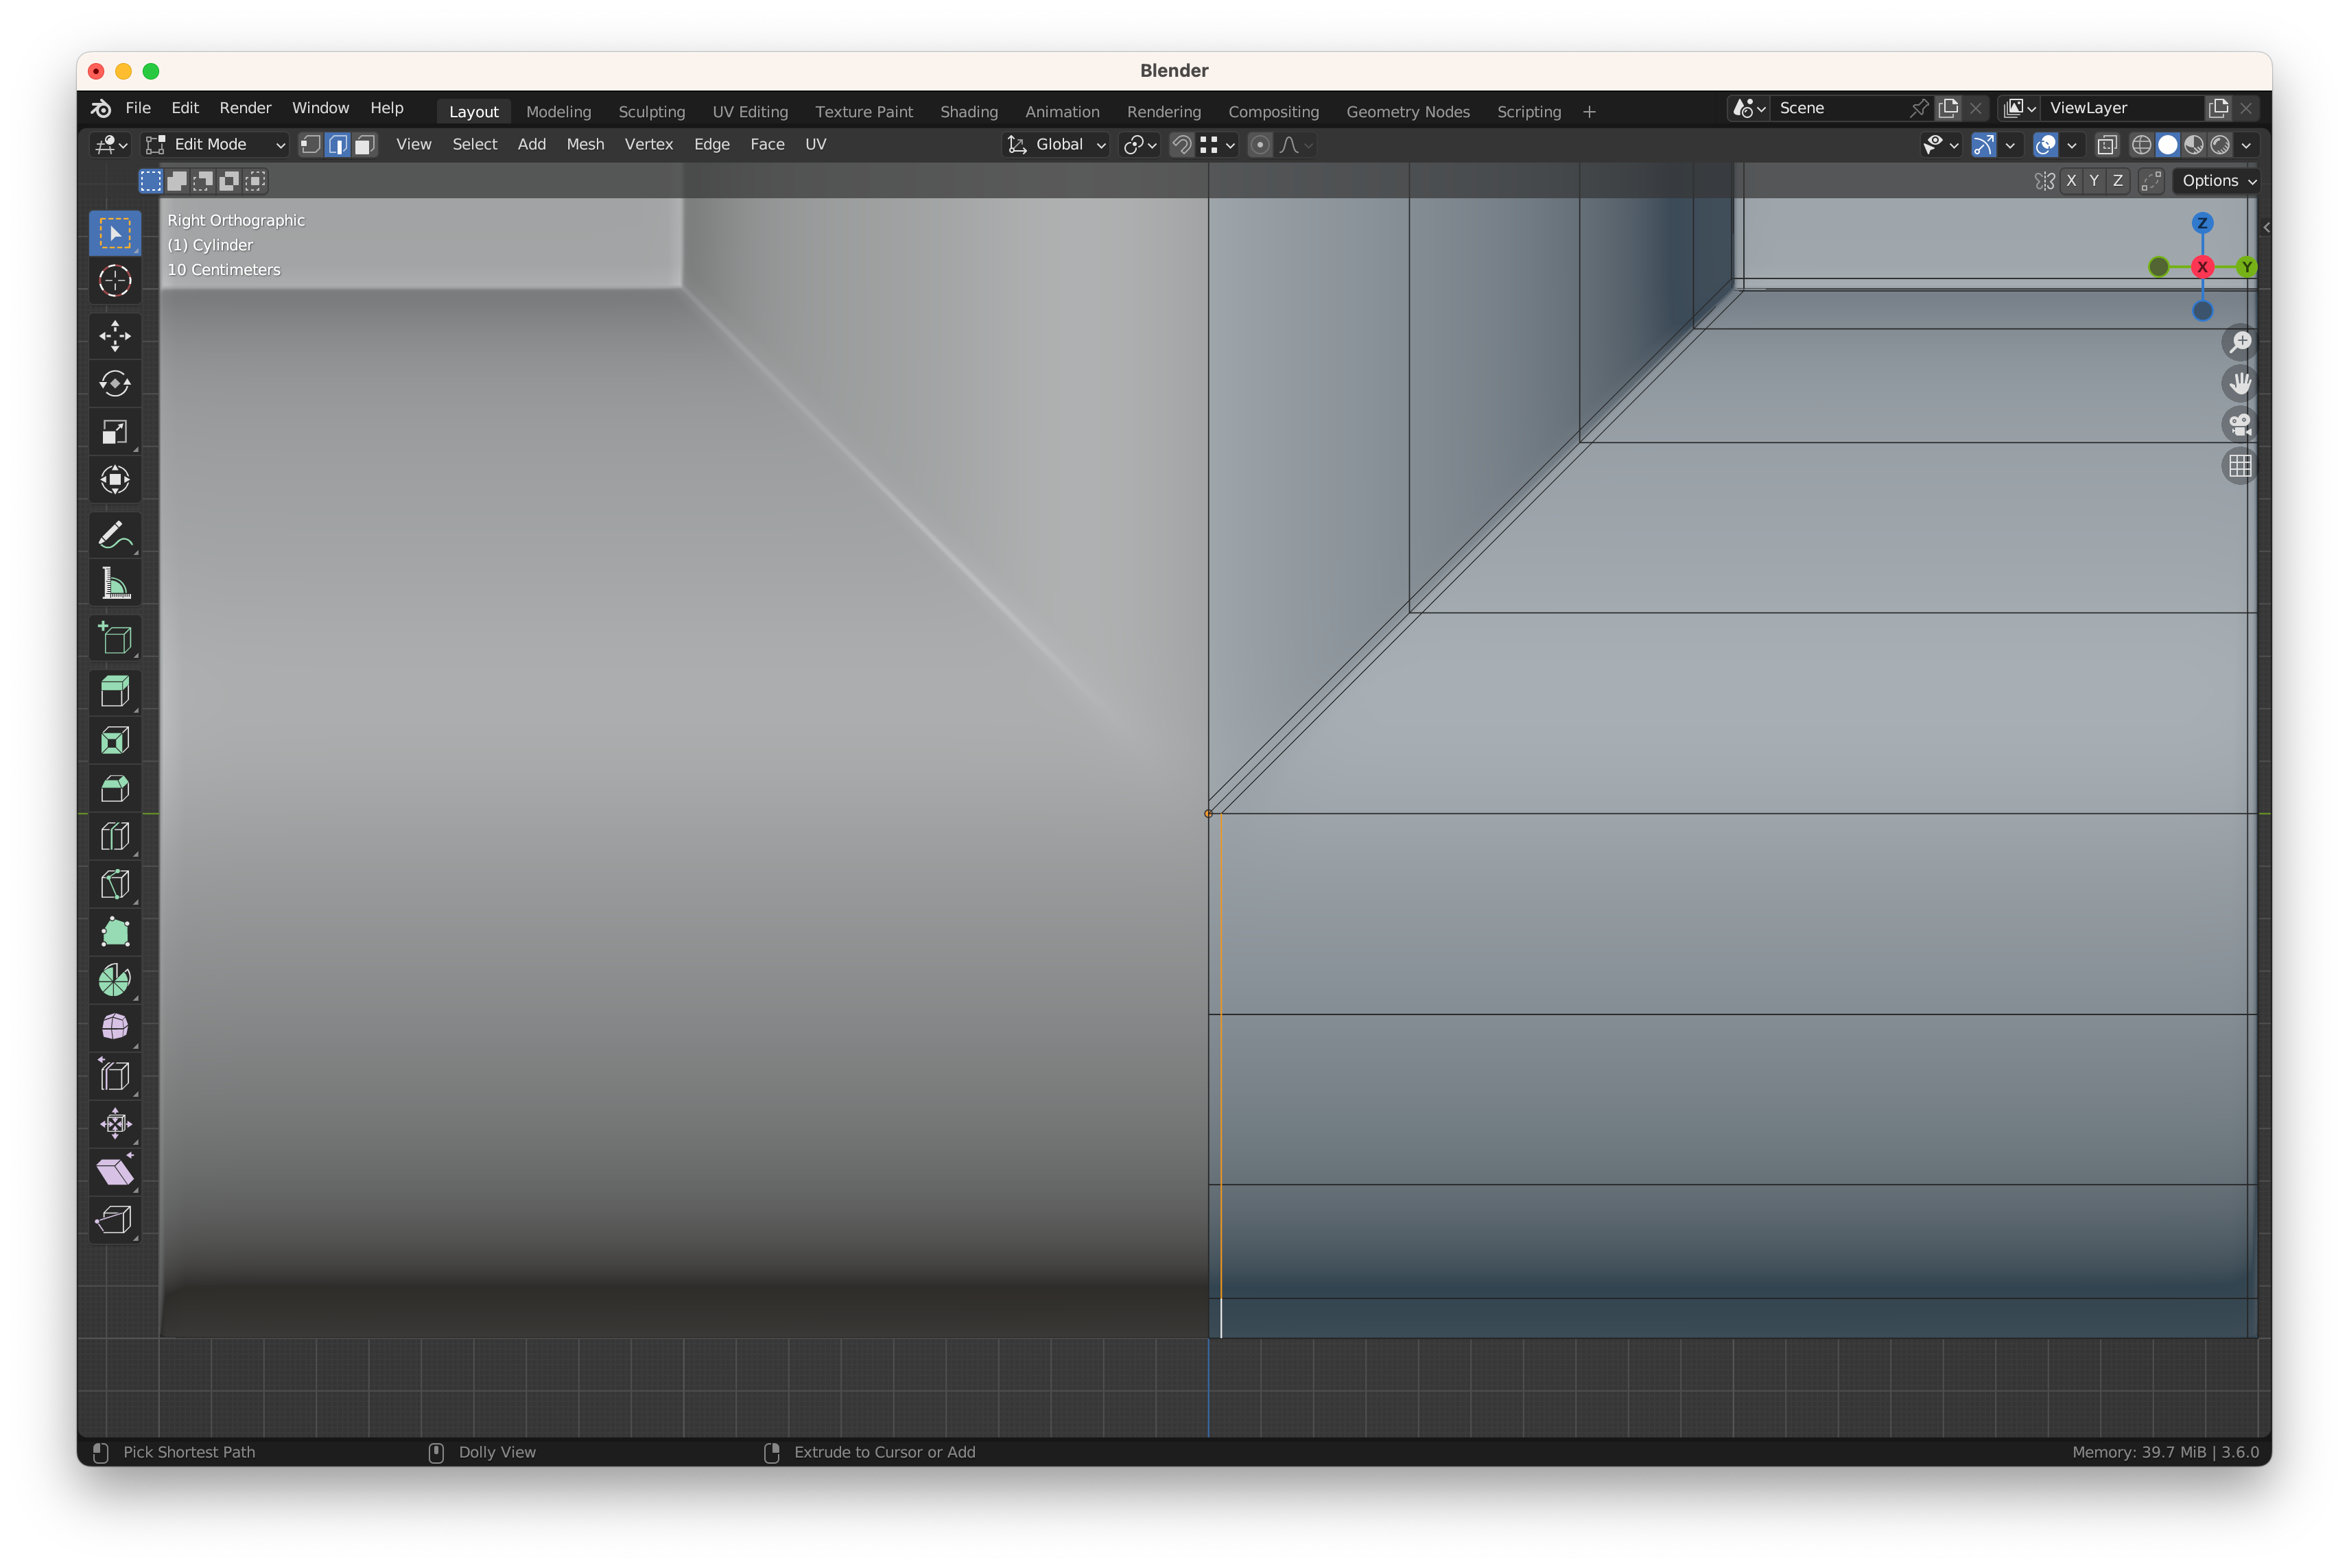Enable edge select mode
2349x1568 pixels.
338,145
